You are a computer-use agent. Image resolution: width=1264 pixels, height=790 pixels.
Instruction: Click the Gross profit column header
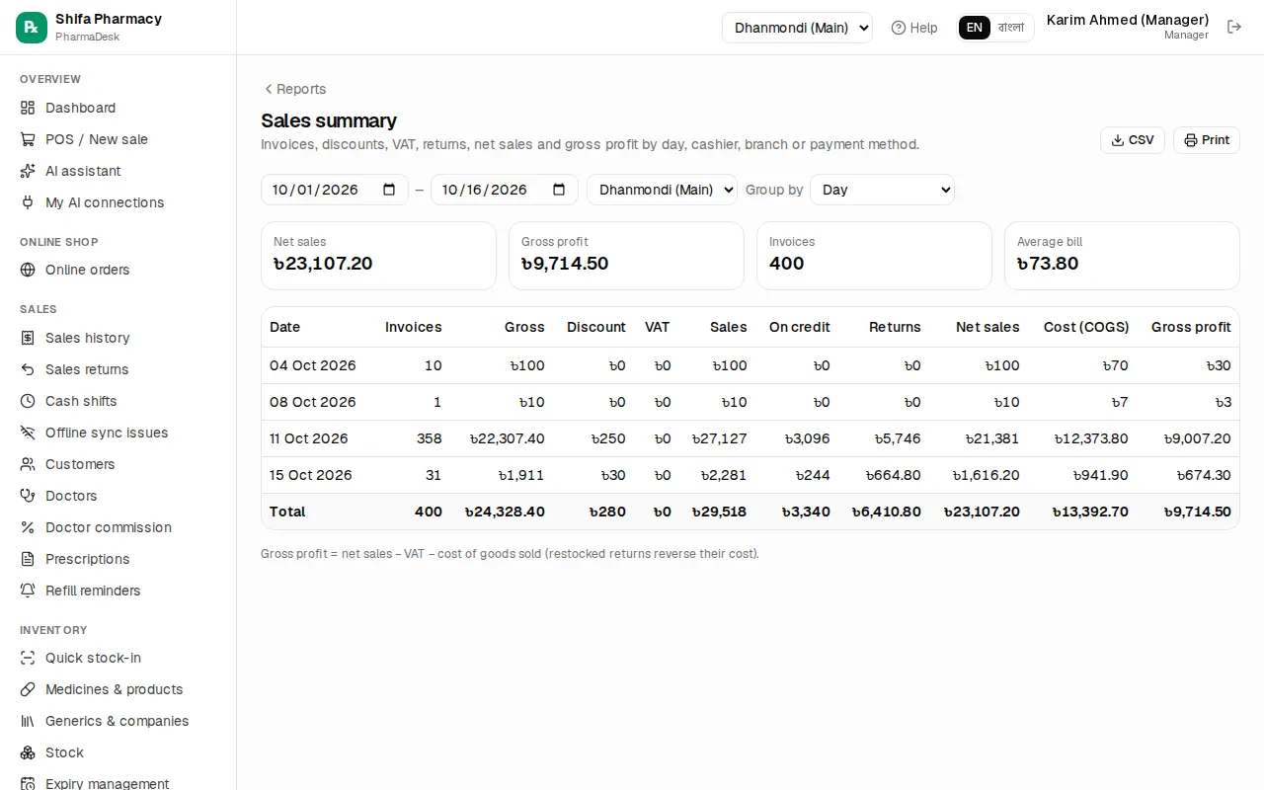click(1191, 327)
